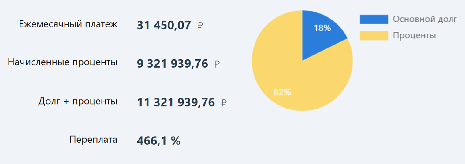The width and height of the screenshot is (465, 164).
Task: Click the Долг + проценты label
Action: (x=78, y=102)
